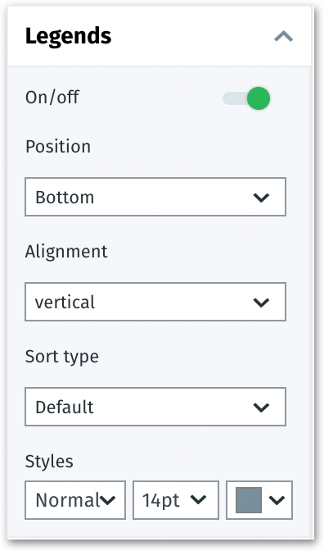Viewport: 324px width, 551px height.
Task: Click the Styles label
Action: (49, 462)
